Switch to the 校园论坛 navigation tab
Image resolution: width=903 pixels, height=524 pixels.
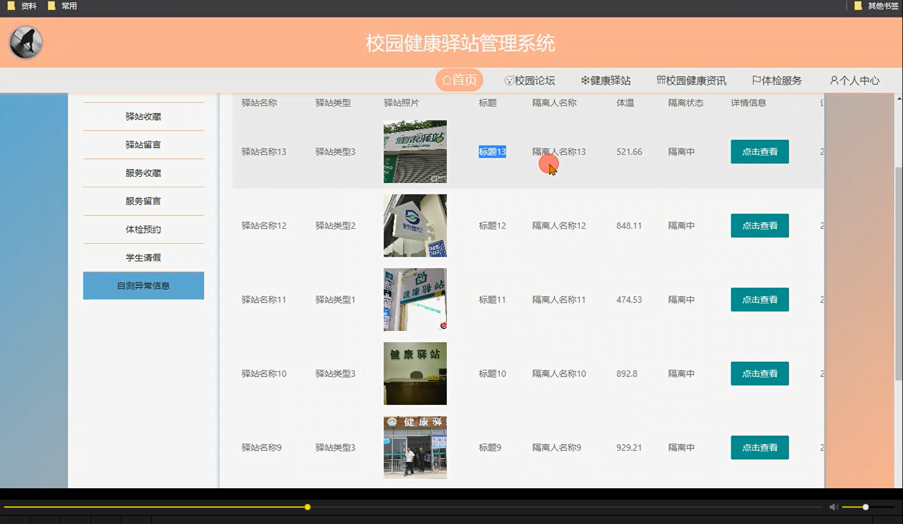click(x=530, y=80)
